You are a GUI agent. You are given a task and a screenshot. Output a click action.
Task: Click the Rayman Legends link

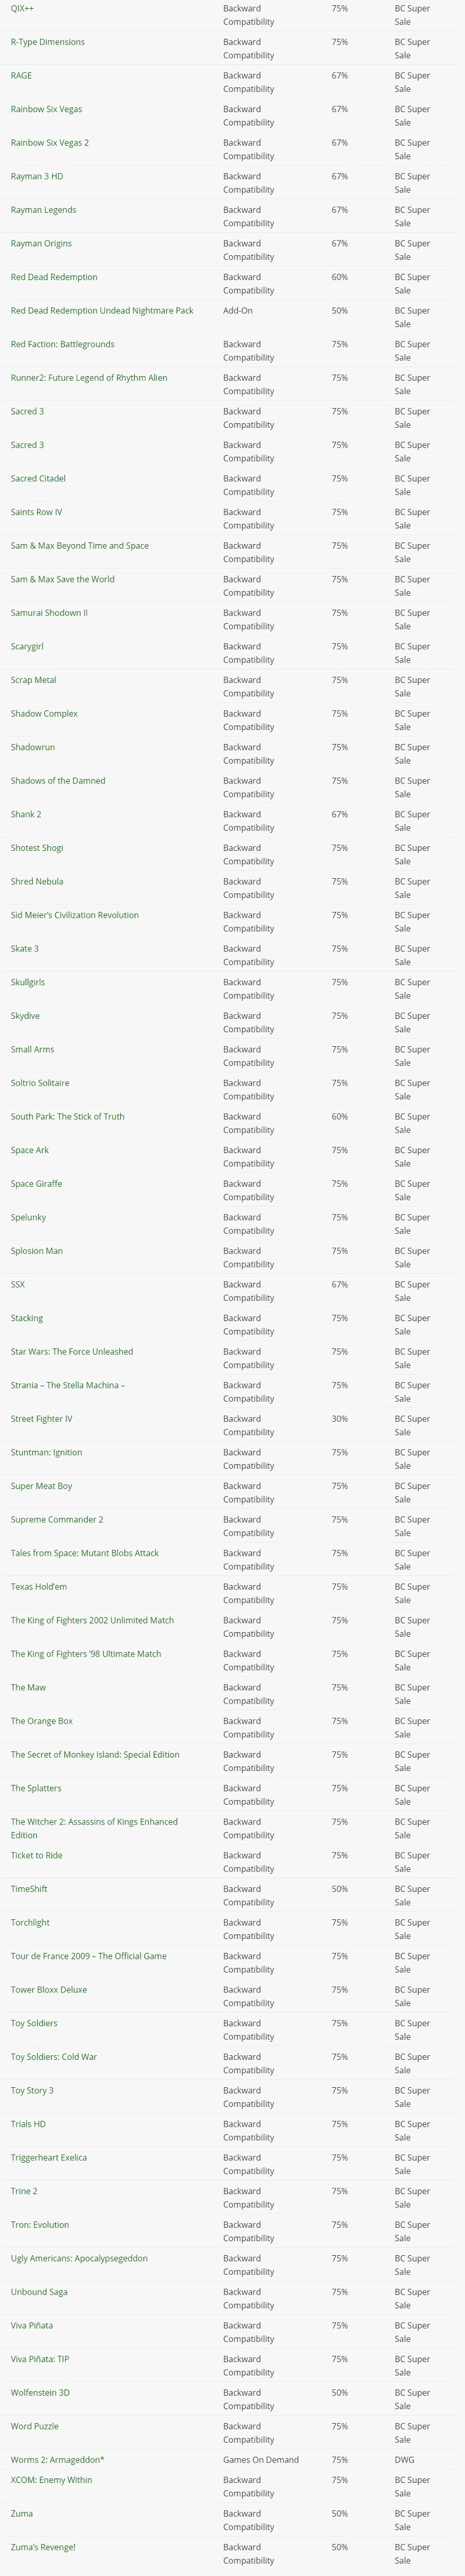[x=43, y=210]
